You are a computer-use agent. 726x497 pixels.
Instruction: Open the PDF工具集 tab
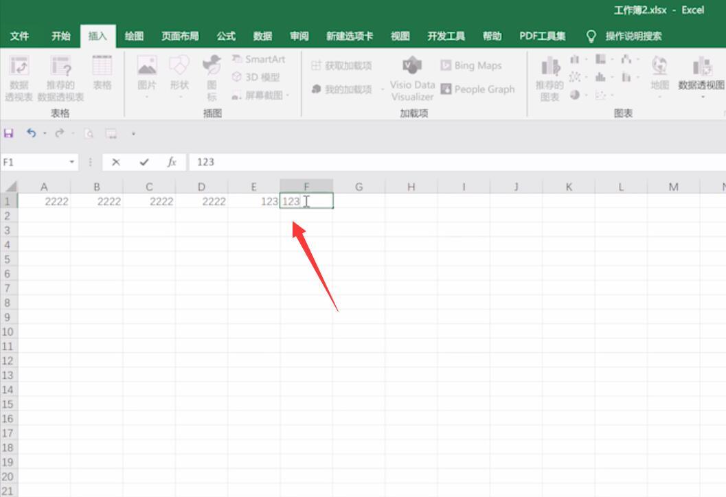[542, 36]
